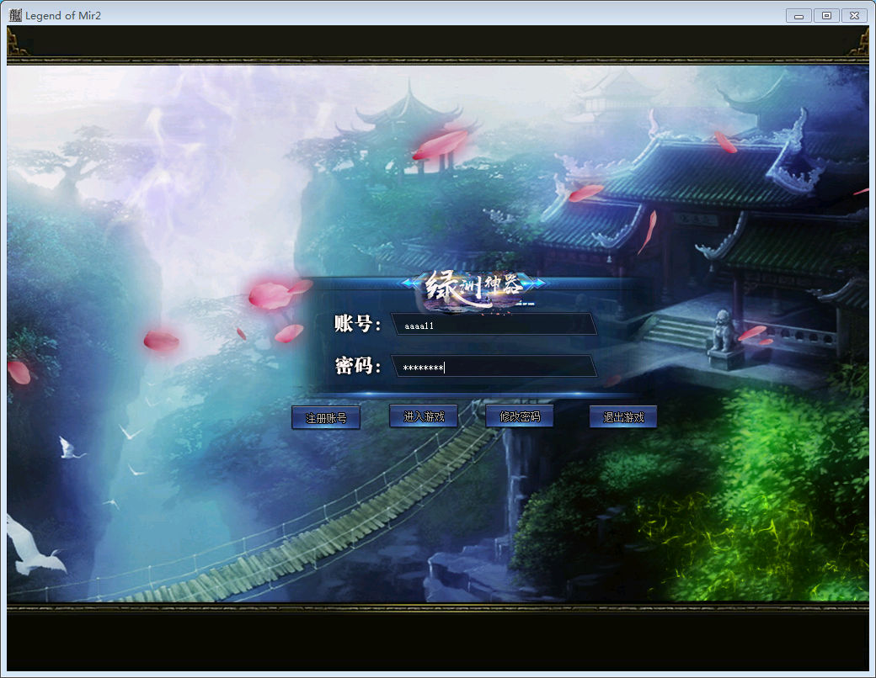Click the small white bird flying near the cliff

[70, 449]
